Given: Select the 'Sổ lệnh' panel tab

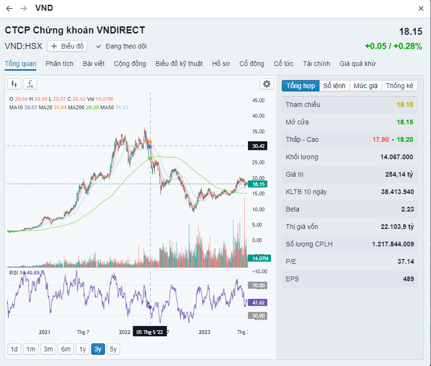Looking at the screenshot, I should click(x=334, y=86).
